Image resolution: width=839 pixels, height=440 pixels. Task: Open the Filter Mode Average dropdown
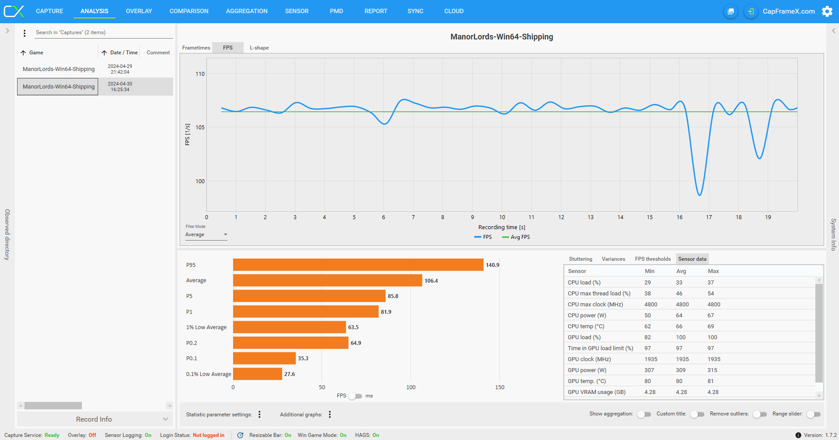tap(206, 235)
